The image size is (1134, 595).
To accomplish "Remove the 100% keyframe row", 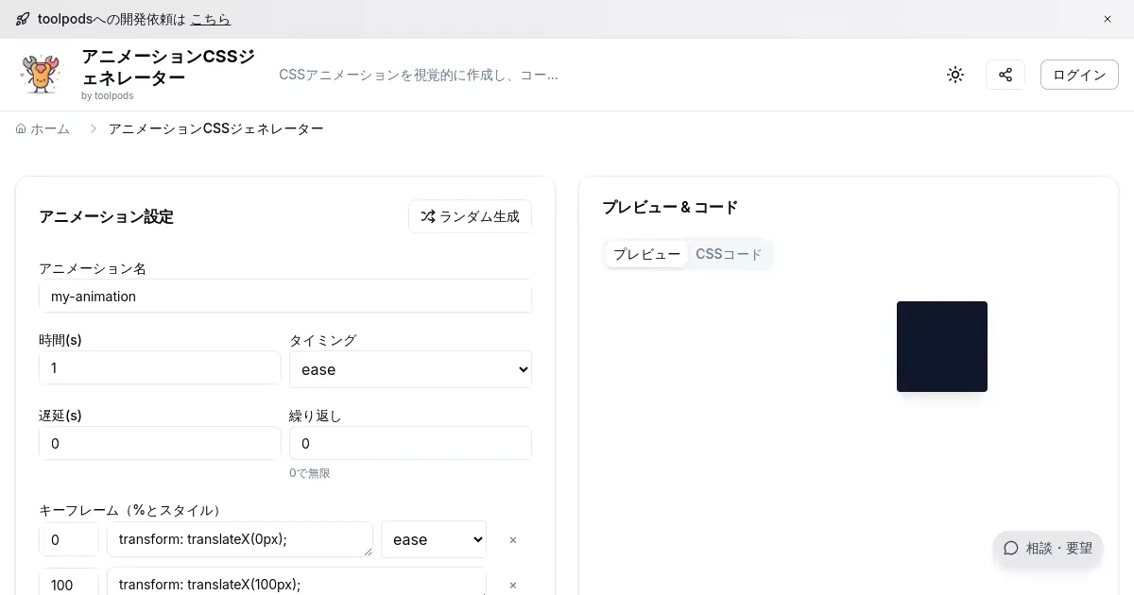I will tap(513, 585).
